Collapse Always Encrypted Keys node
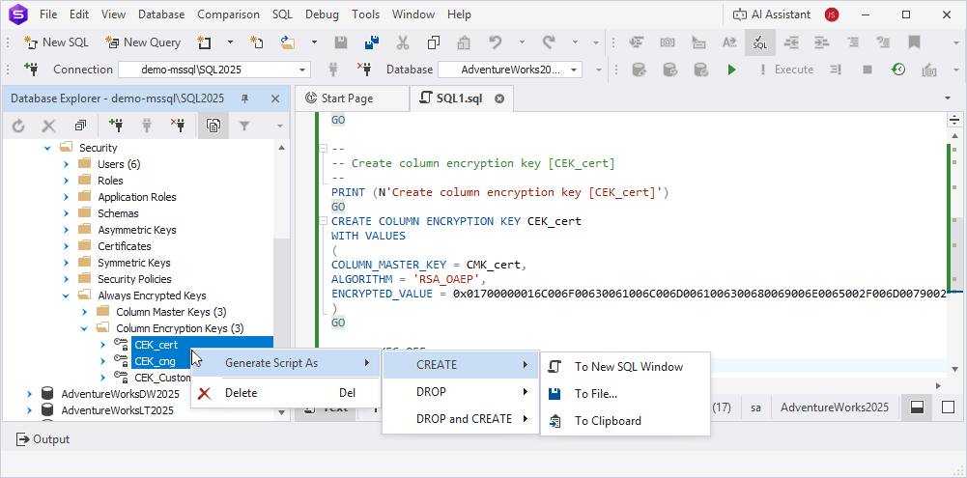 pyautogui.click(x=66, y=295)
